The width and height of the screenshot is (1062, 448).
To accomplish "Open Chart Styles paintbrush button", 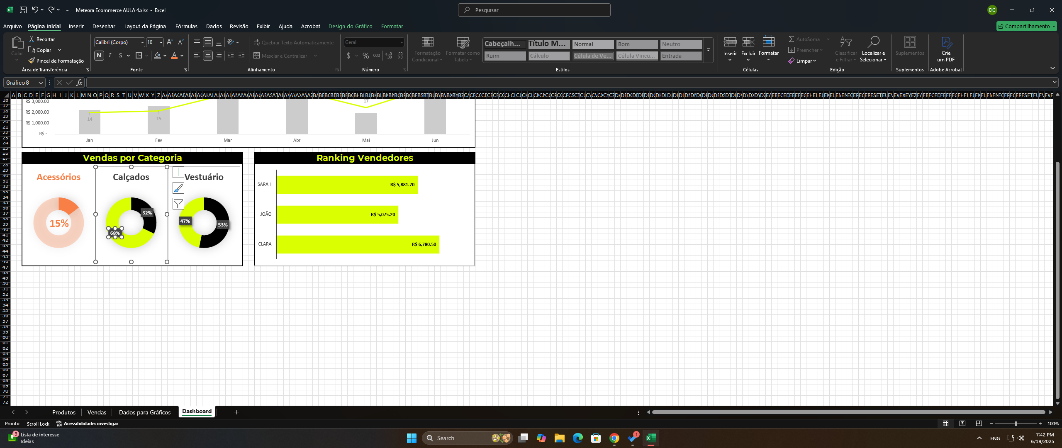I will pyautogui.click(x=178, y=188).
